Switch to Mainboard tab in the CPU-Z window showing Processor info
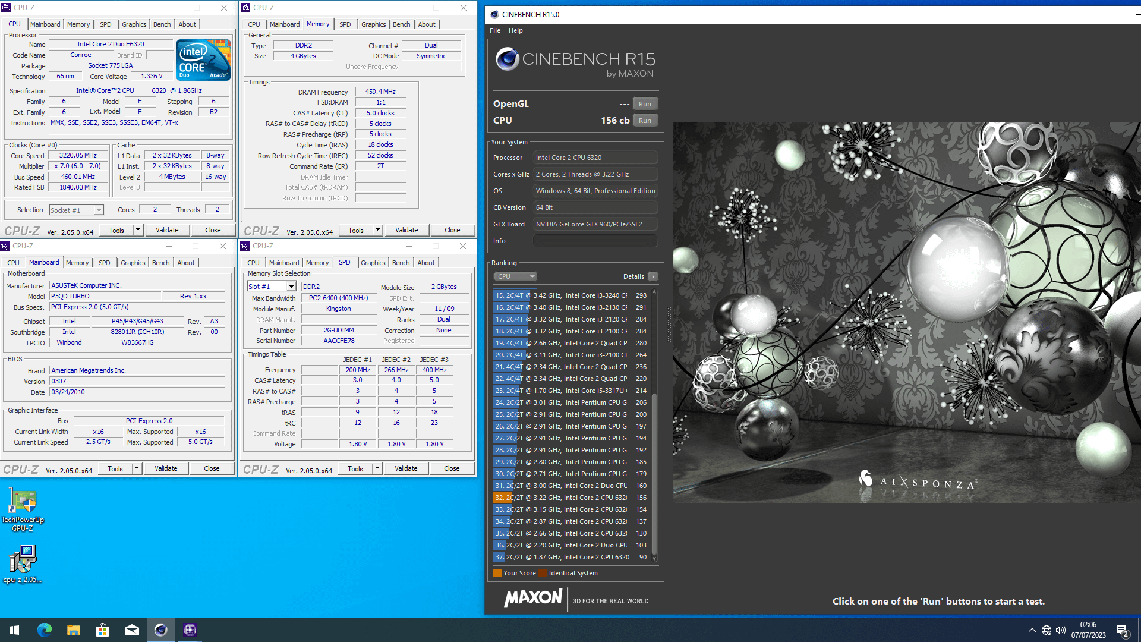This screenshot has height=642, width=1141. coord(45,24)
